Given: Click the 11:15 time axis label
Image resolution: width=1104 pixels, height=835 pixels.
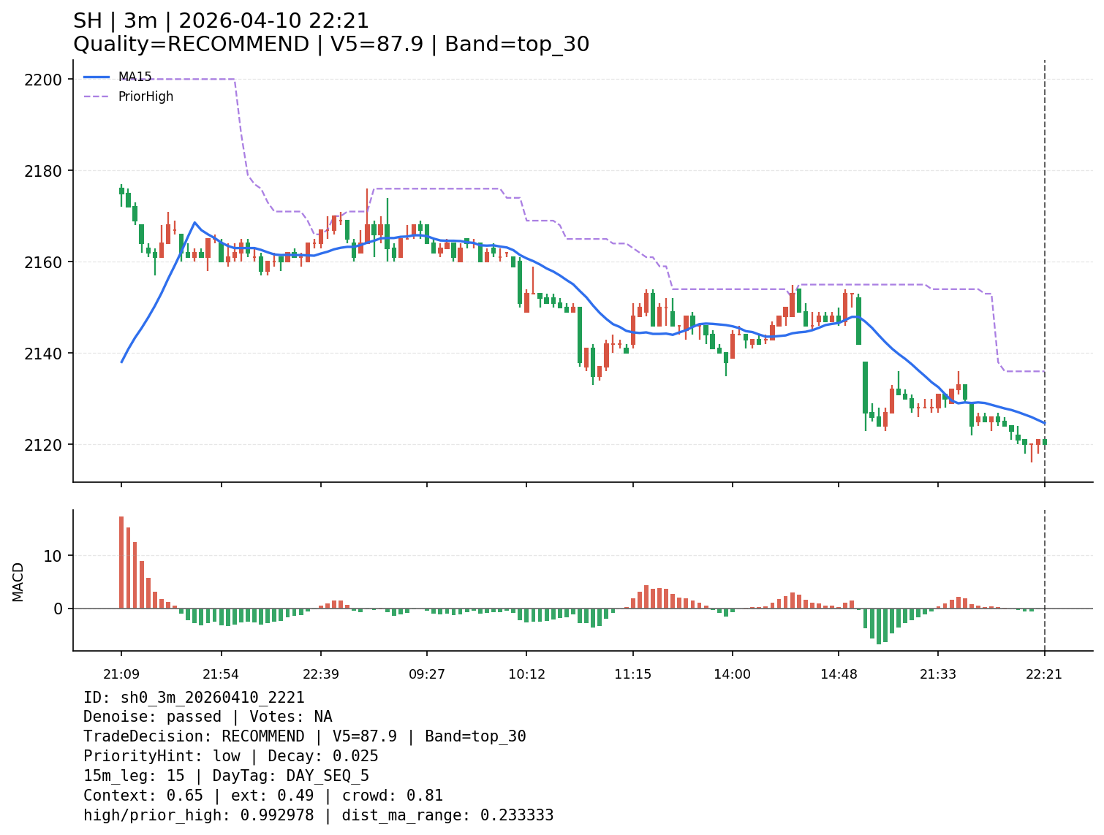Looking at the screenshot, I should 633,674.
